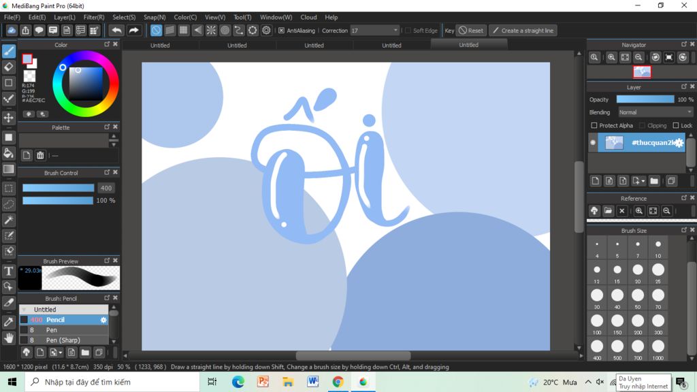Screen dimensions: 697x392
Task: Show hidden system tray icons
Action: click(x=587, y=382)
